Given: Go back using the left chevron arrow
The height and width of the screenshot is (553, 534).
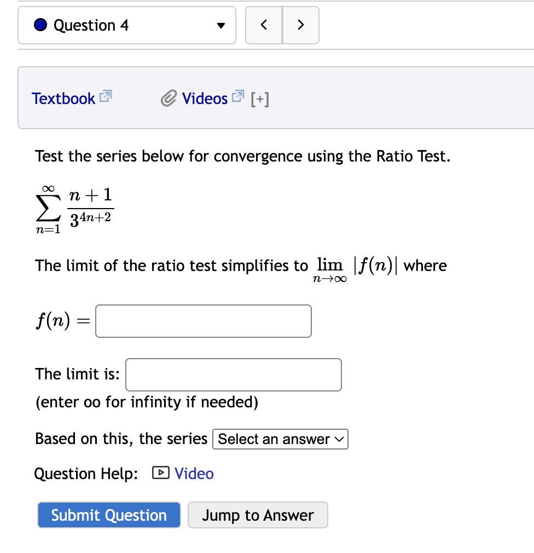Looking at the screenshot, I should 263,25.
